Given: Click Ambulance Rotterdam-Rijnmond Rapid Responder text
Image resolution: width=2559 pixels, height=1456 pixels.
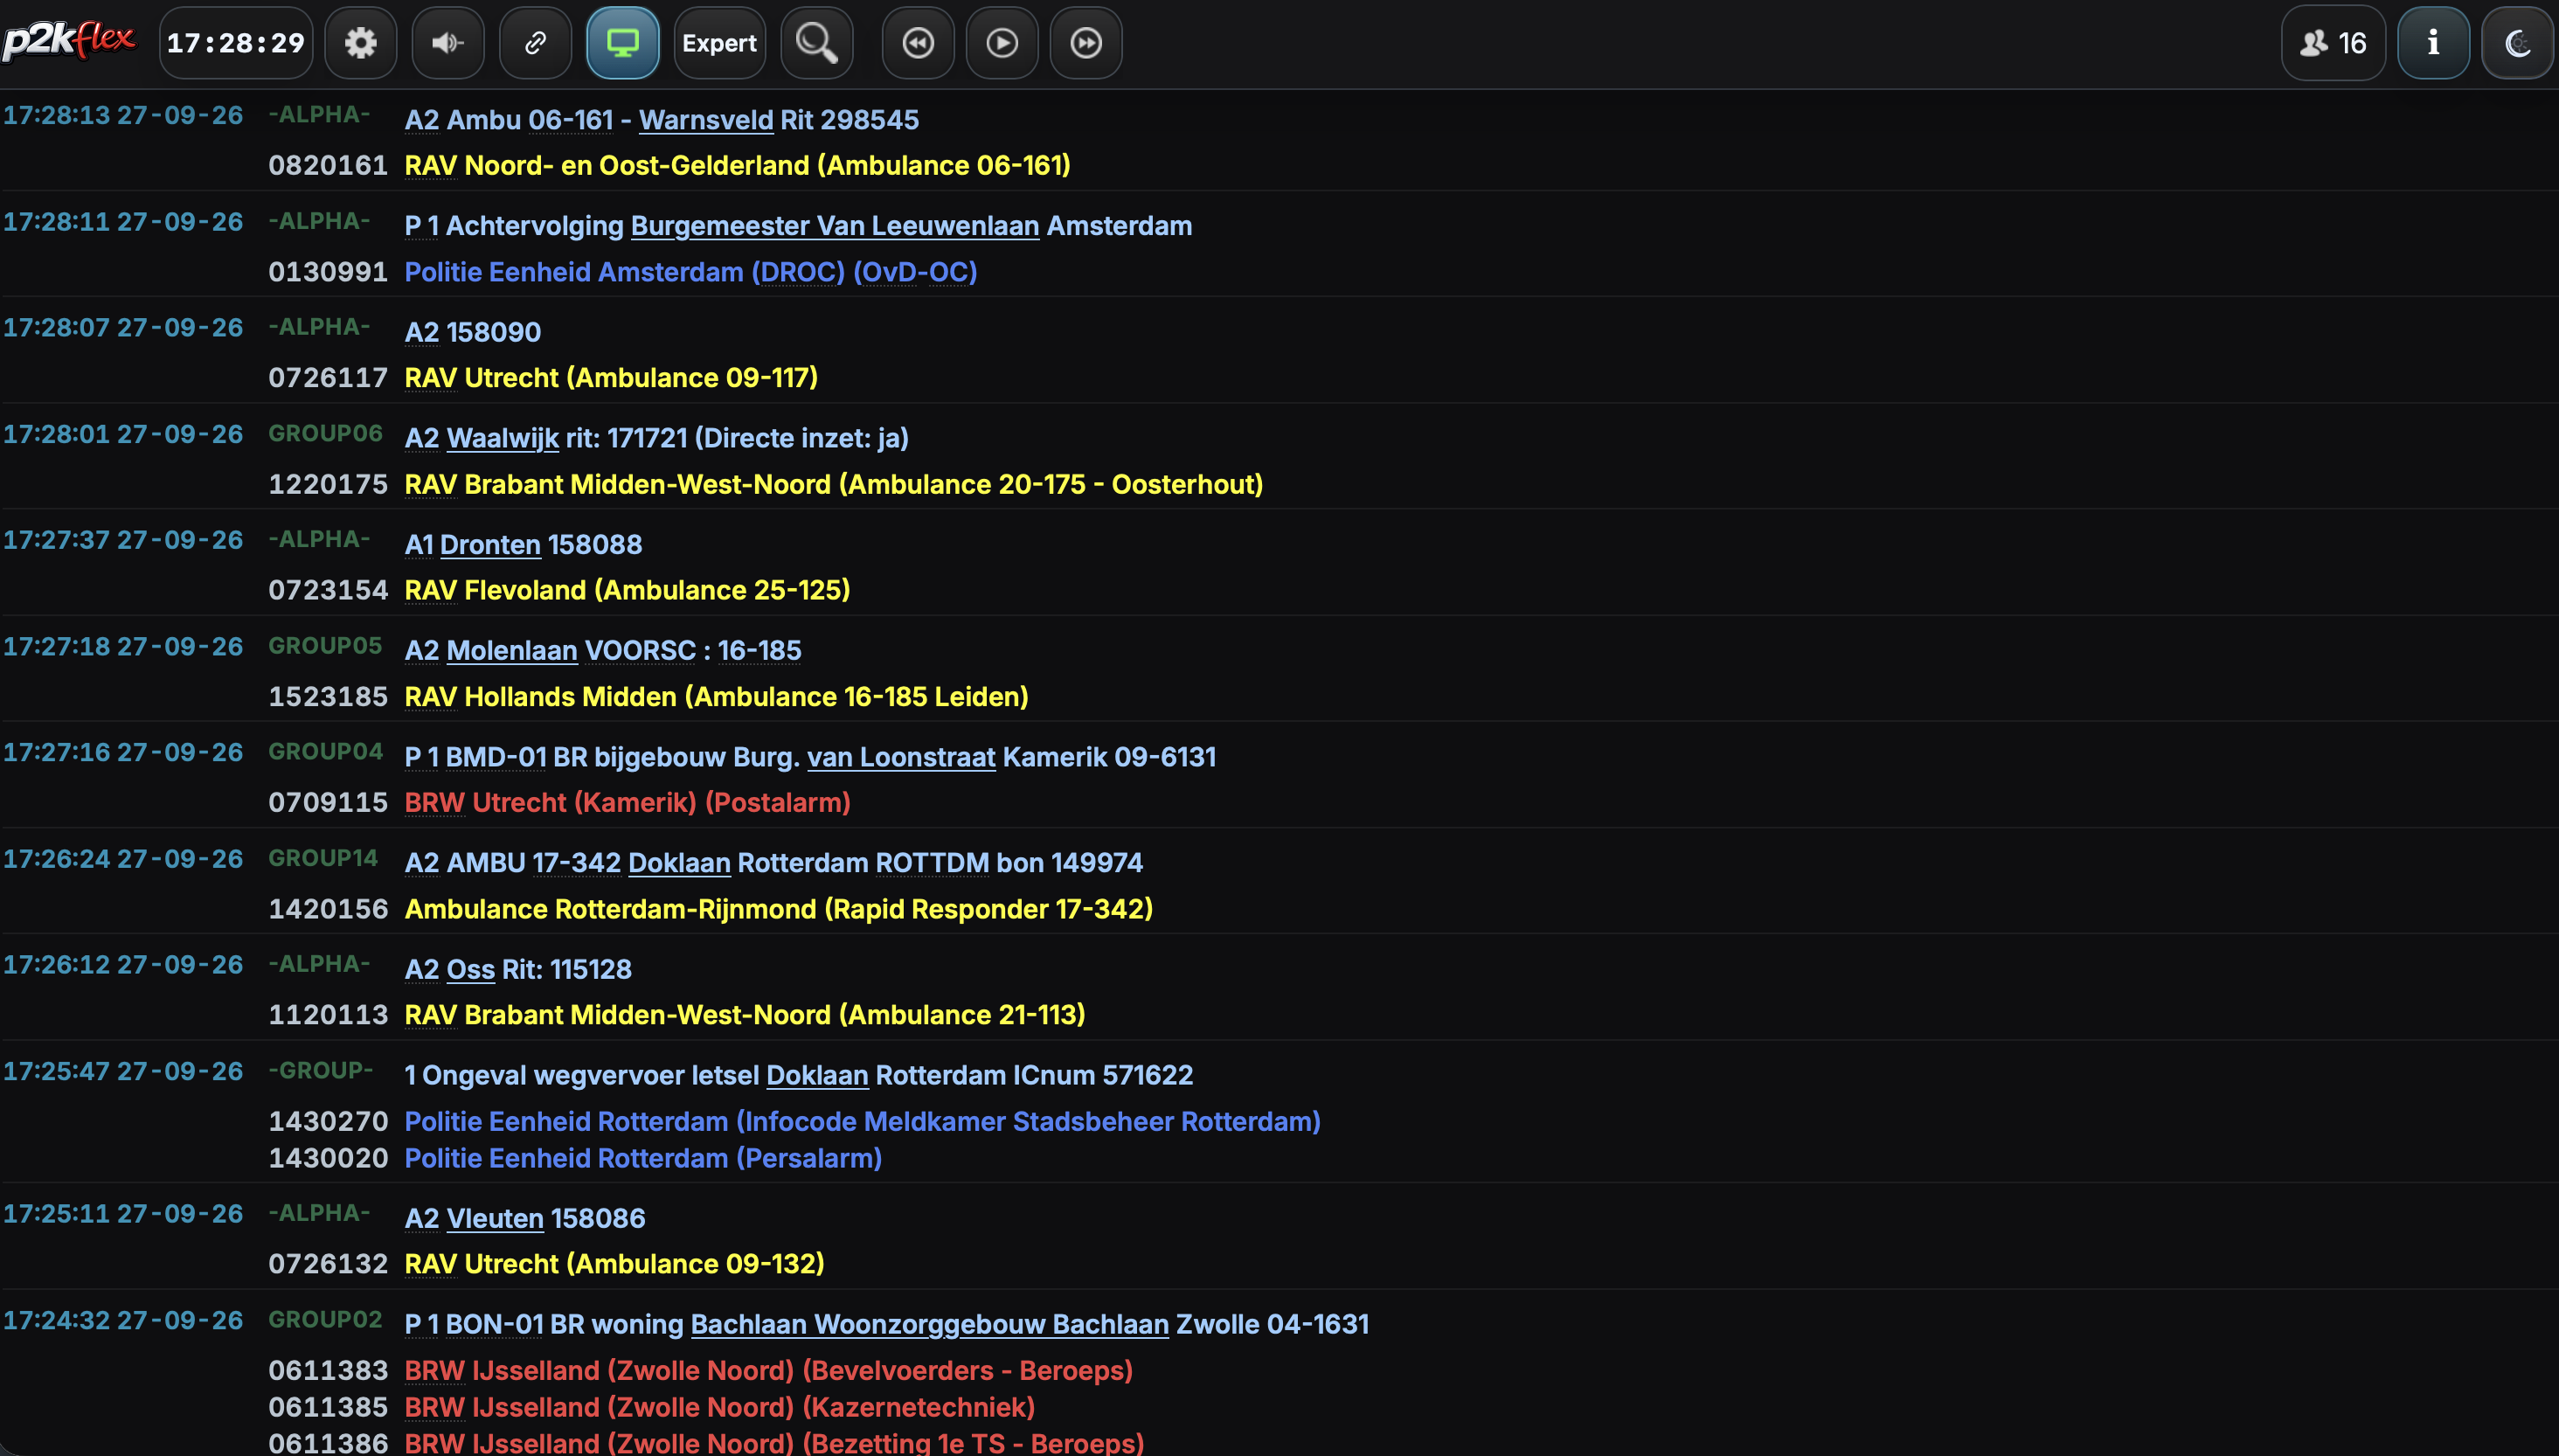Looking at the screenshot, I should [778, 909].
